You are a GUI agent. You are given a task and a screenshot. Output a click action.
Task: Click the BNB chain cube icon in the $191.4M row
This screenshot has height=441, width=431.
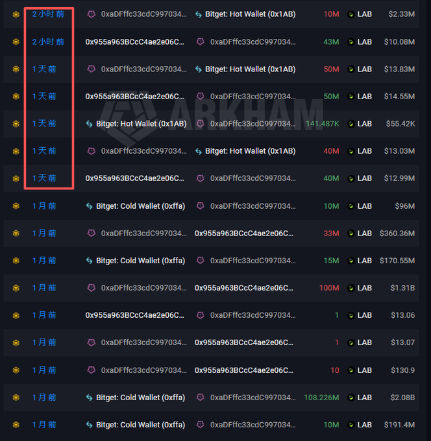[x=16, y=425]
